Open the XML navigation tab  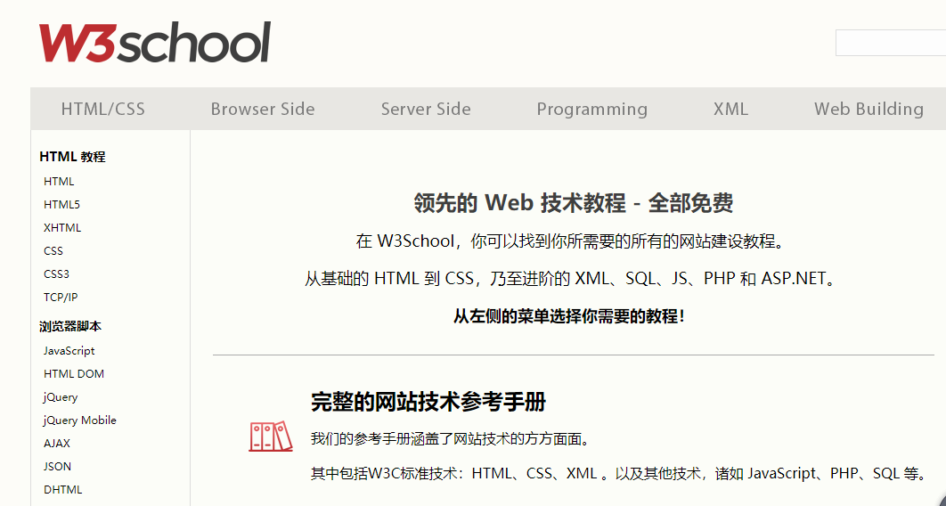point(730,110)
